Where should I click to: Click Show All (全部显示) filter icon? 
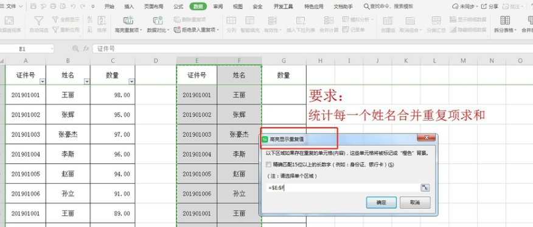pos(55,19)
